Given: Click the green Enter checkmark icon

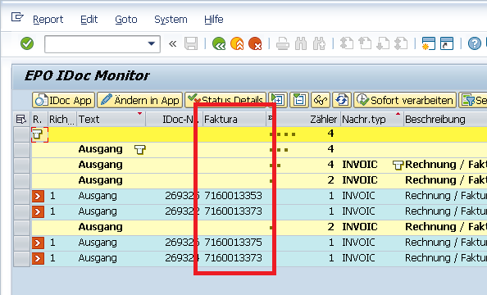Looking at the screenshot, I should pos(27,43).
